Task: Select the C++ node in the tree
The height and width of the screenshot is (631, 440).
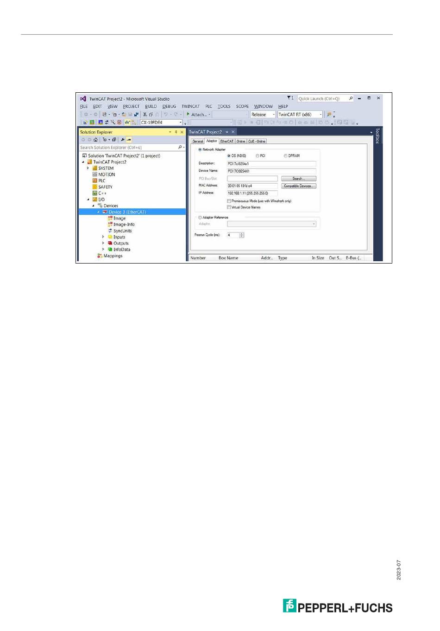Action: (x=100, y=193)
